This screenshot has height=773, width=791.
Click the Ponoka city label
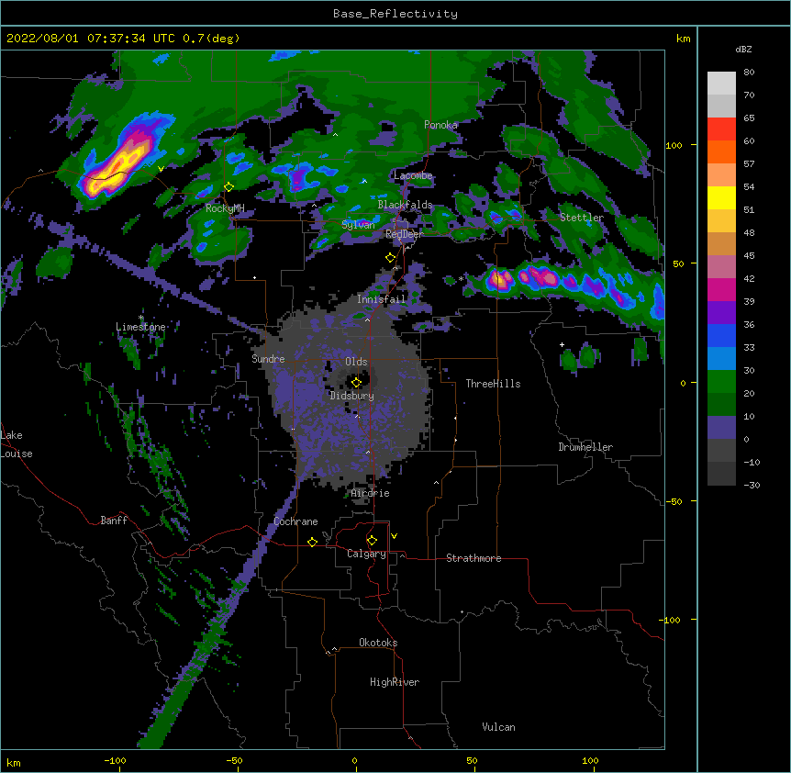coord(440,125)
